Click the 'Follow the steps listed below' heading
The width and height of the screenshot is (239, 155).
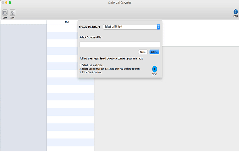pyautogui.click(x=112, y=59)
